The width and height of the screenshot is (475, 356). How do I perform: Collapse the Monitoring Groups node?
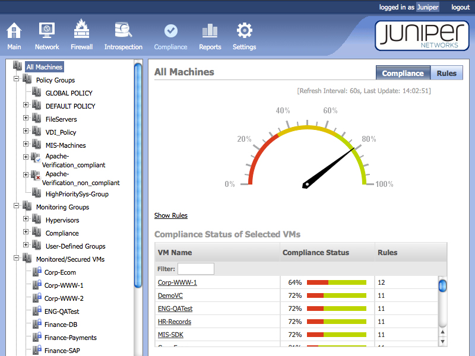17,205
